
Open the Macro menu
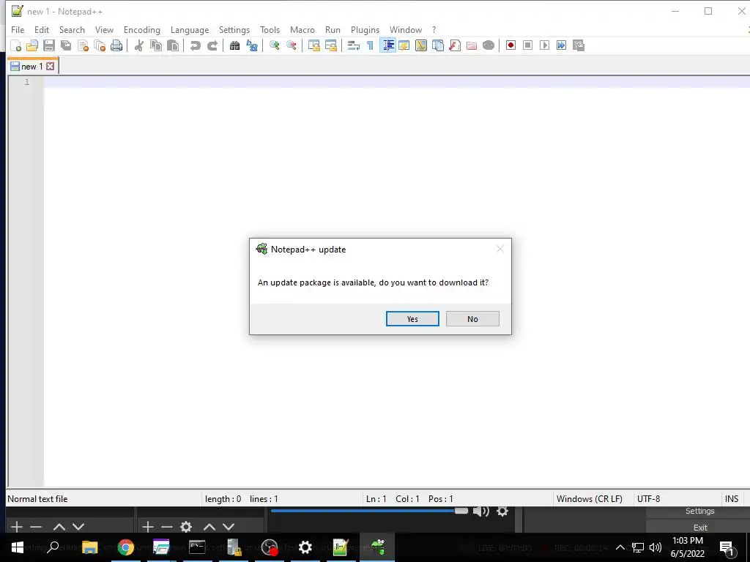pos(302,29)
